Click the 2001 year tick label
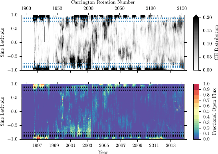This screenshot has width=218, height=154. (71, 145)
